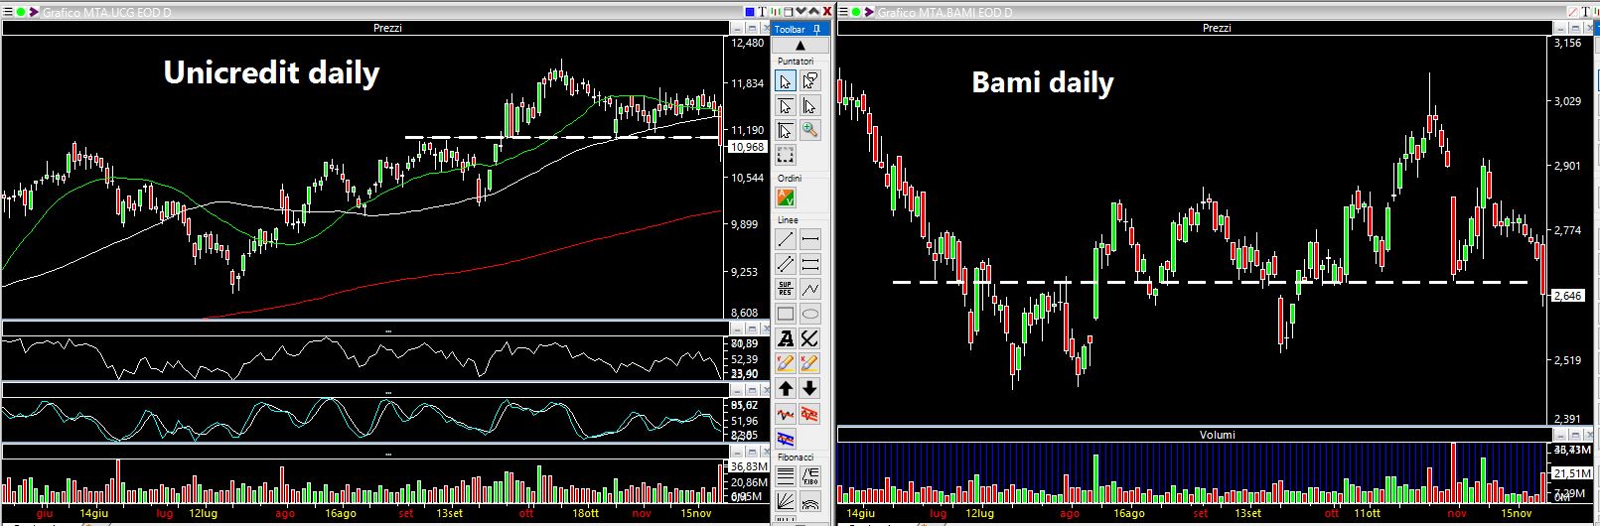Select the ellipse shape tool
The width and height of the screenshot is (1600, 526).
click(810, 314)
